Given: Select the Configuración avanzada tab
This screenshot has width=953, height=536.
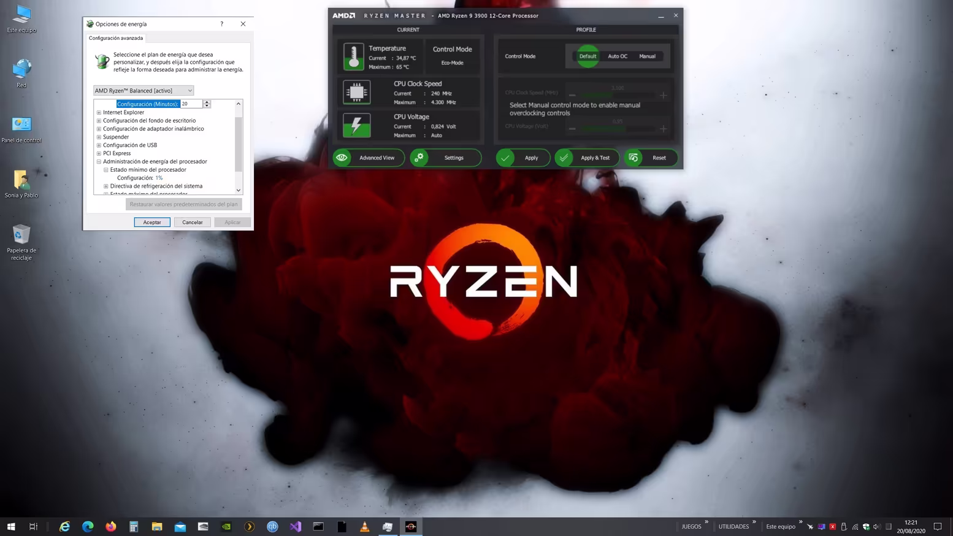Looking at the screenshot, I should [x=116, y=38].
